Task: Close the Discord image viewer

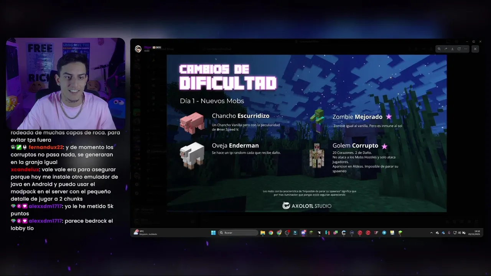Action: (475, 49)
